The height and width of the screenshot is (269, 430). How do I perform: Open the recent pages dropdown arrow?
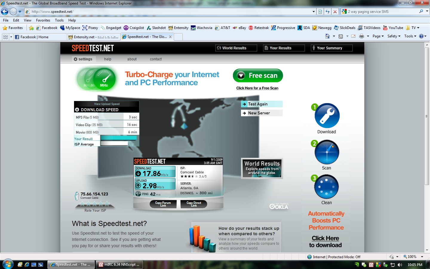[x=20, y=12]
